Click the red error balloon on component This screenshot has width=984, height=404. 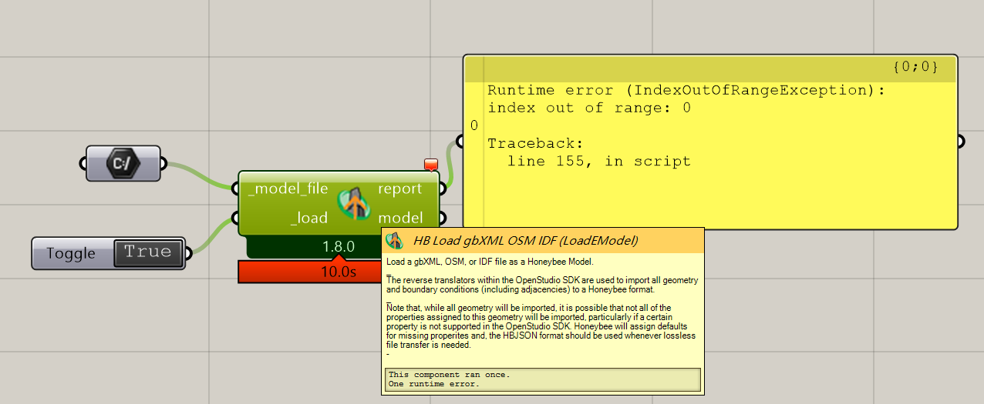pyautogui.click(x=431, y=164)
